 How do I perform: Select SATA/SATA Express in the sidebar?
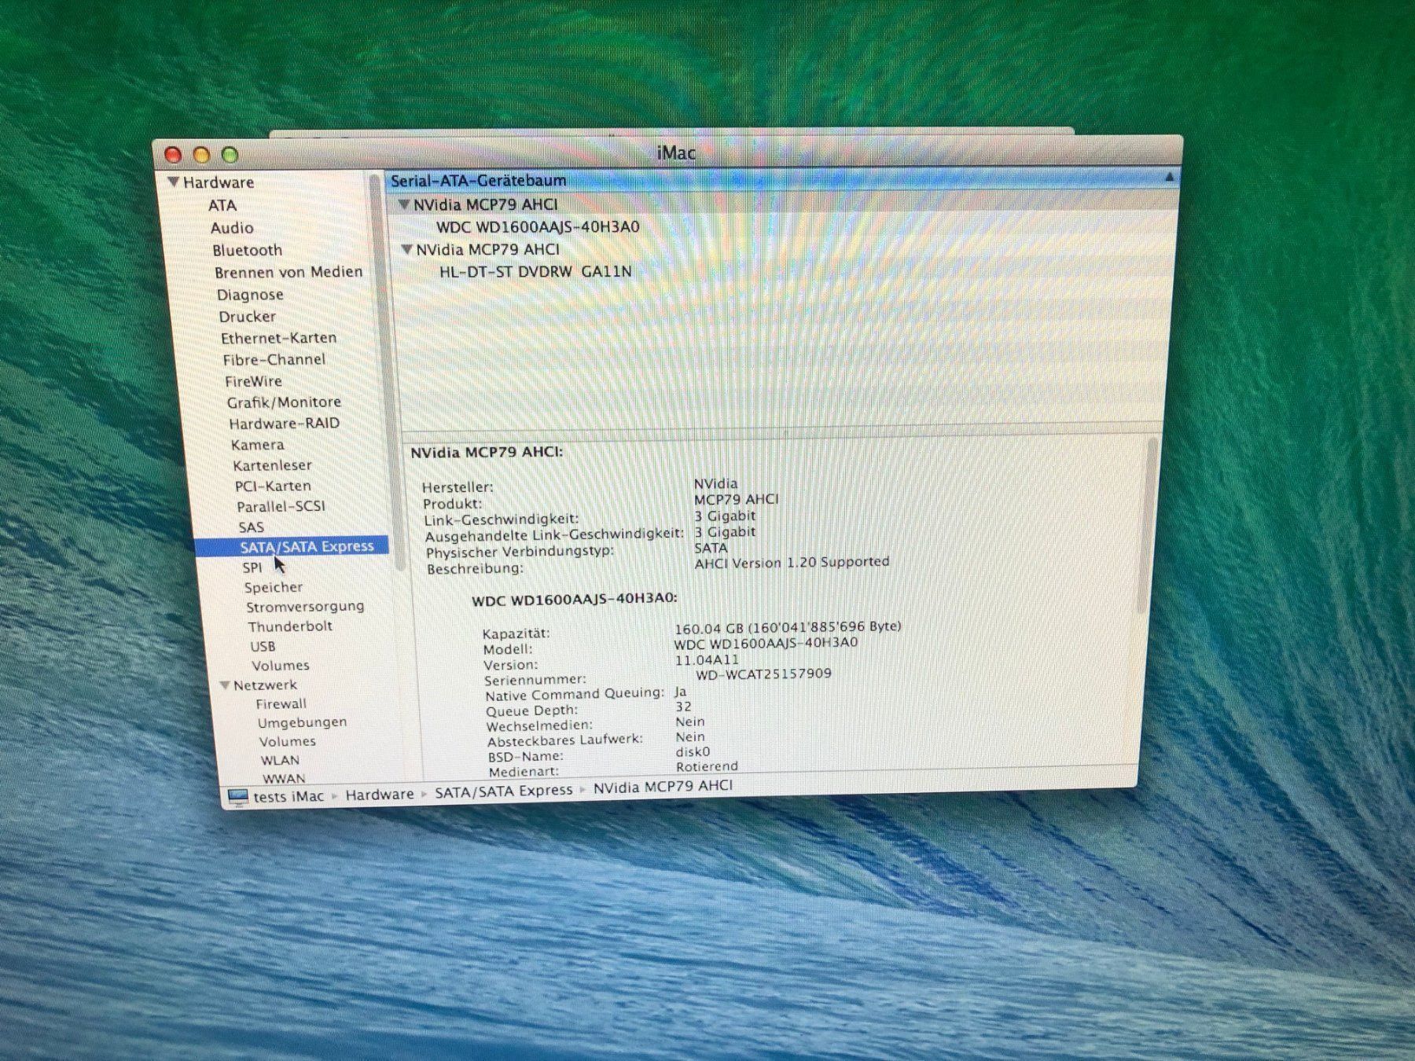tap(292, 546)
